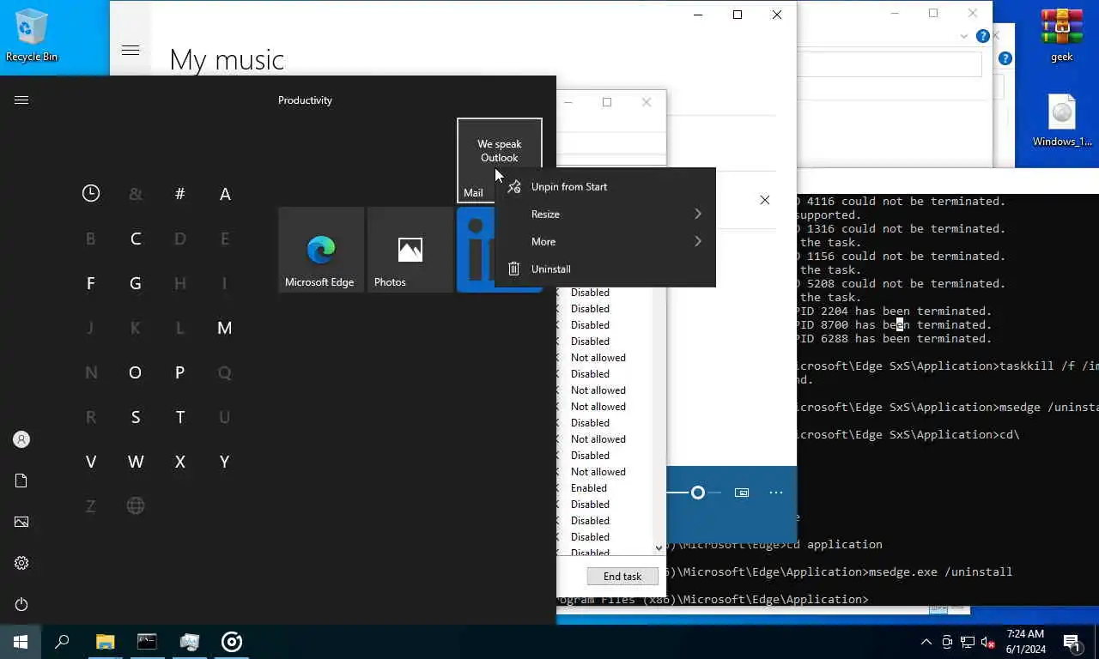Screen dimensions: 1099x659
Task: Jump to letter A apps
Action: point(225,194)
